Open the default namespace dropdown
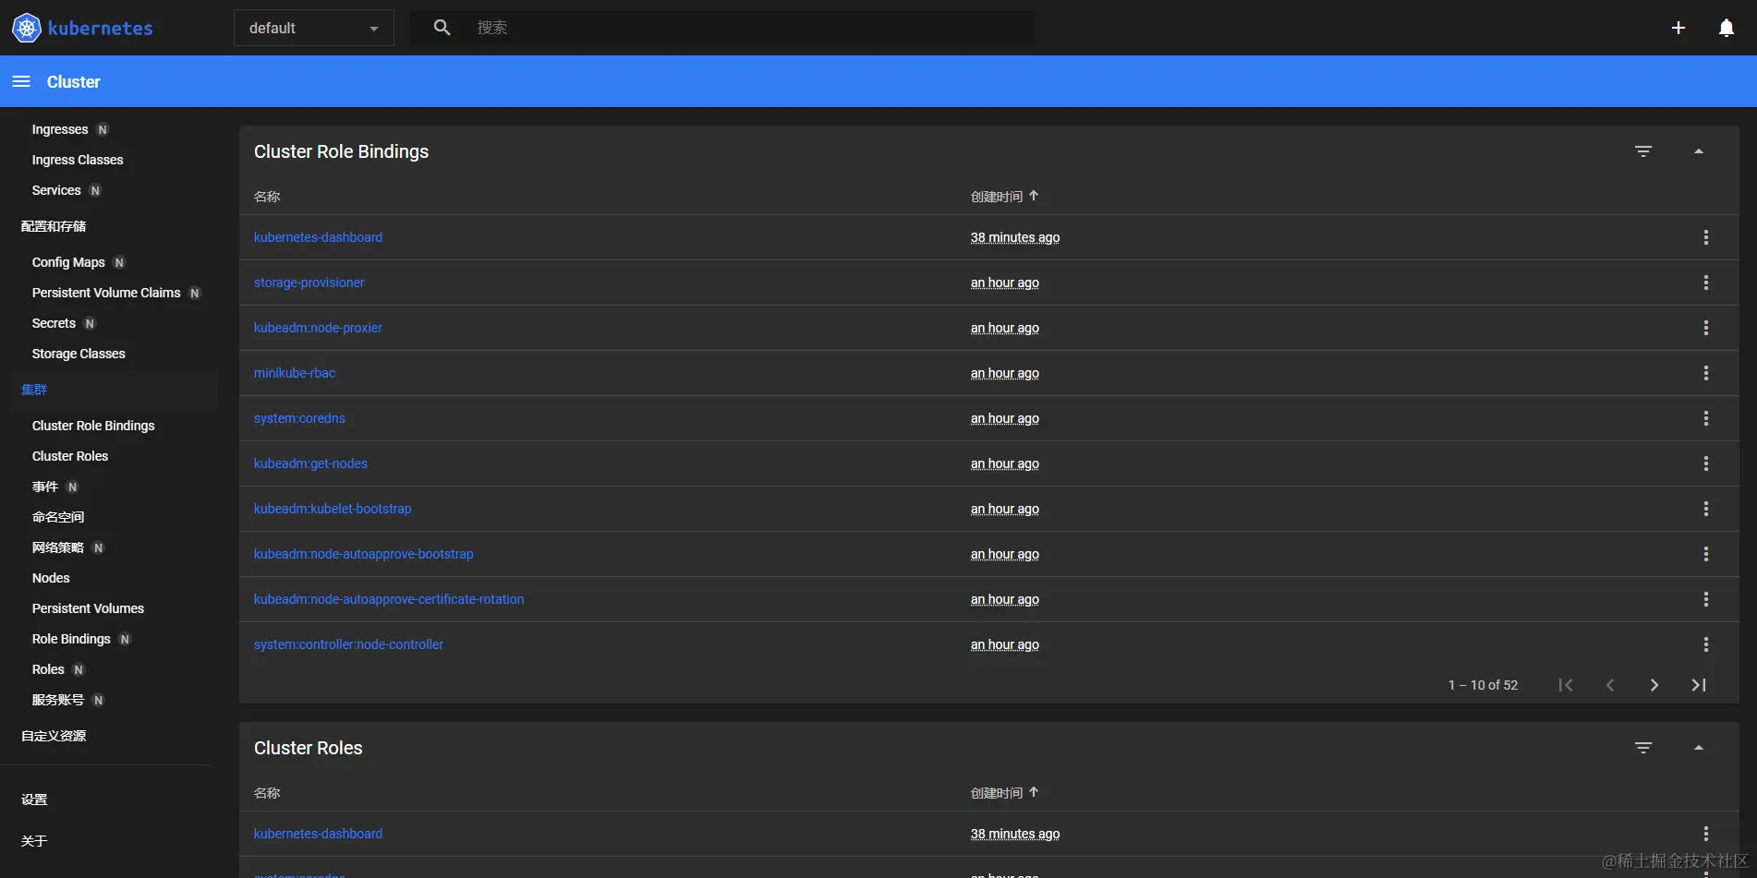Image resolution: width=1757 pixels, height=878 pixels. 314,28
